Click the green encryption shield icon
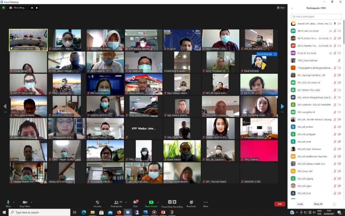345x216 pixels. (x=3, y=8)
